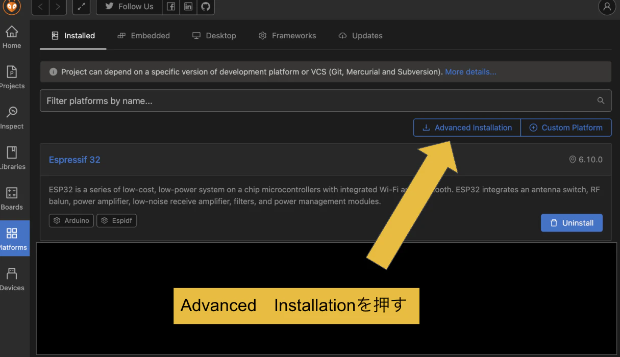The image size is (620, 357).
Task: Click the Facebook icon
Action: click(170, 7)
